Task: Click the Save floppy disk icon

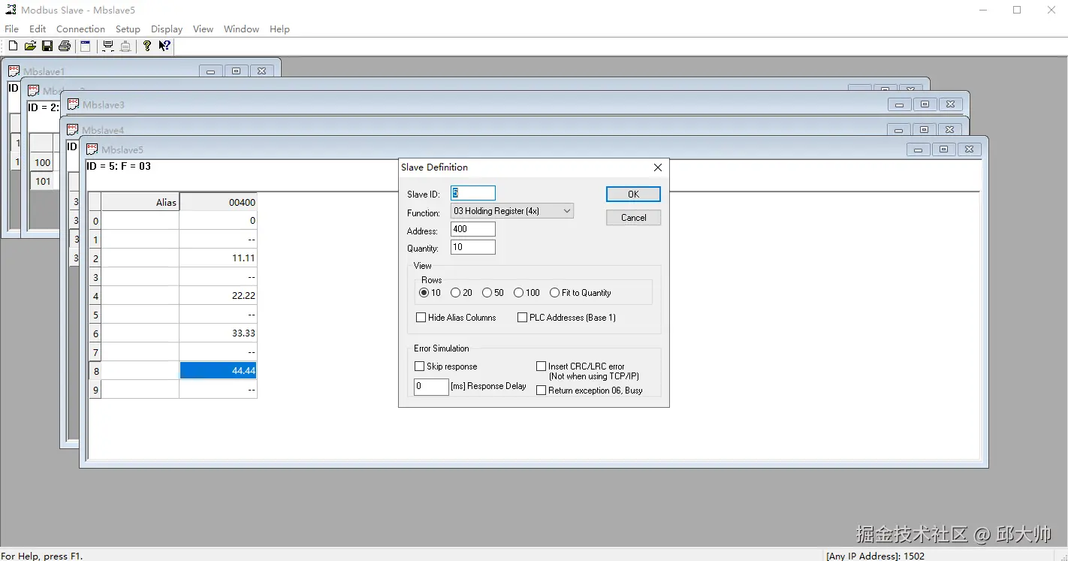Action: (47, 46)
